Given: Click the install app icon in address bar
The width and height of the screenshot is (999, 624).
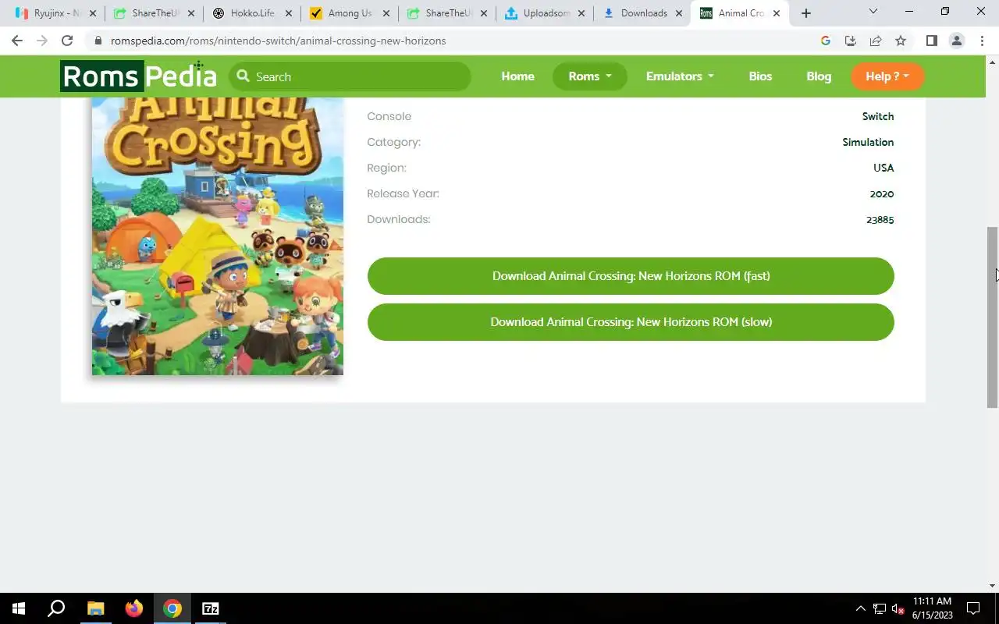Looking at the screenshot, I should pos(851,41).
